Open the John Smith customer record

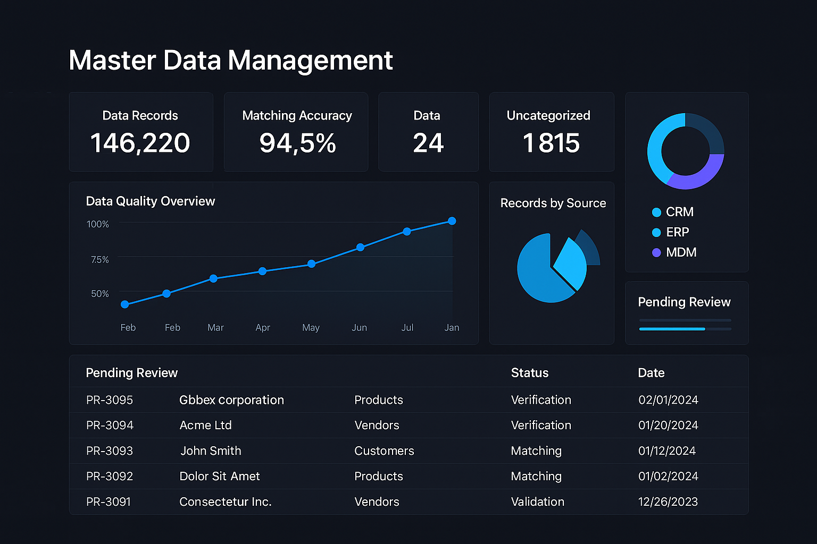(211, 451)
